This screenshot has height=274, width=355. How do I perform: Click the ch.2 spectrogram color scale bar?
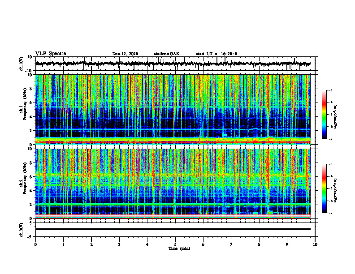(324, 188)
